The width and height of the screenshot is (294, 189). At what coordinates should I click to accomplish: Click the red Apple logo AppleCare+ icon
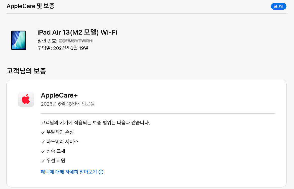tap(26, 99)
